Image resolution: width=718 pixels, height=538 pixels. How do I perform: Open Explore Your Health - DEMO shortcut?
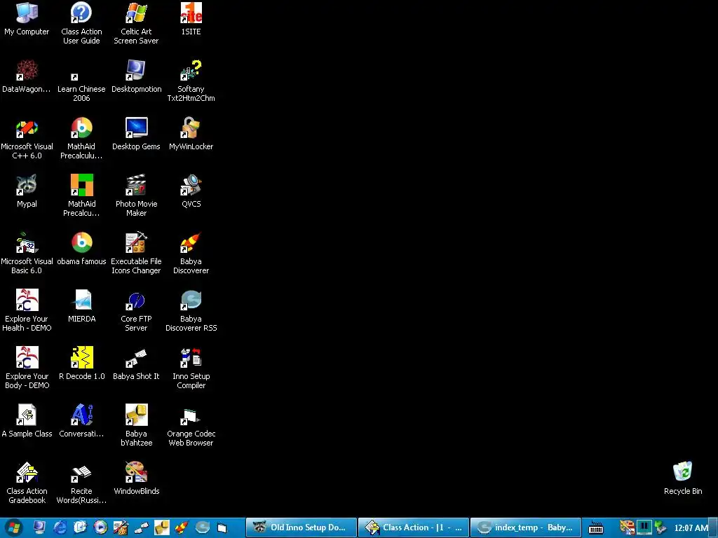tap(27, 310)
